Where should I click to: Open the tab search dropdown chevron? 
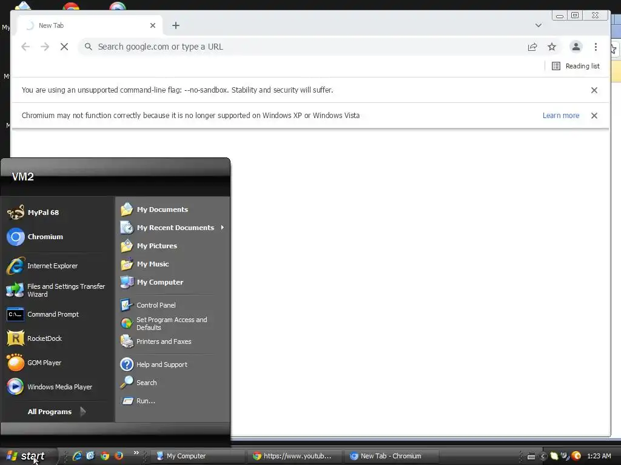point(539,25)
